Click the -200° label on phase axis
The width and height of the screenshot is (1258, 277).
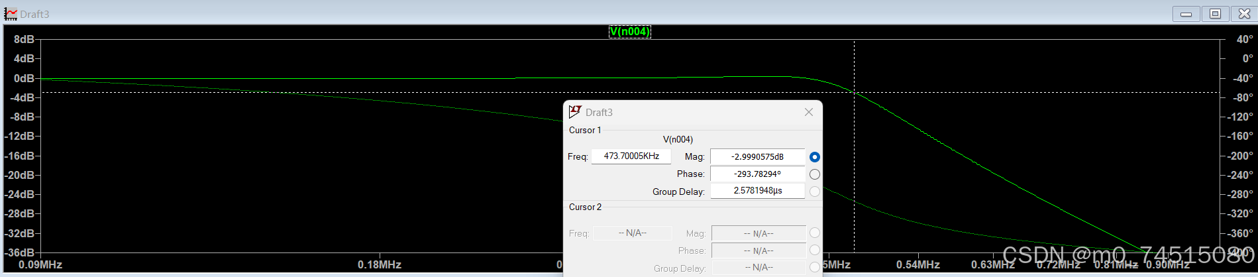tap(1240, 156)
